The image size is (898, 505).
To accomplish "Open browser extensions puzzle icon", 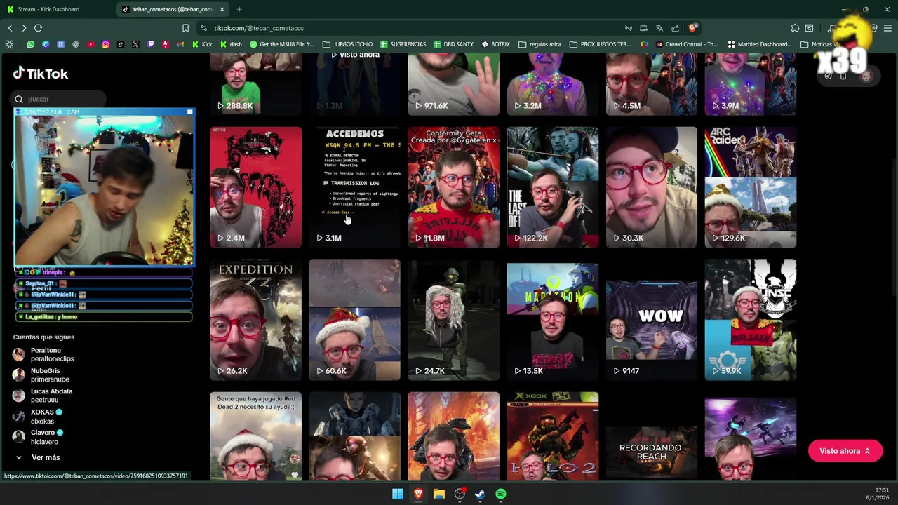I will [x=795, y=28].
